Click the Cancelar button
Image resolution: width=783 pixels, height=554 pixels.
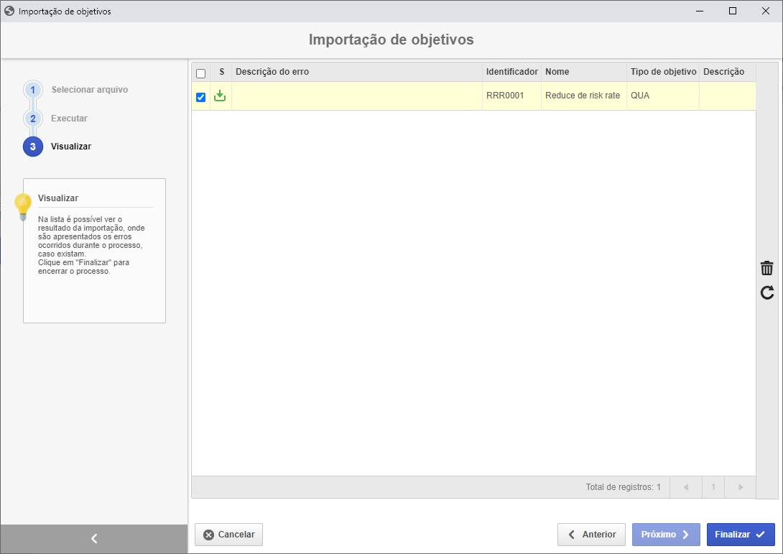coord(228,535)
